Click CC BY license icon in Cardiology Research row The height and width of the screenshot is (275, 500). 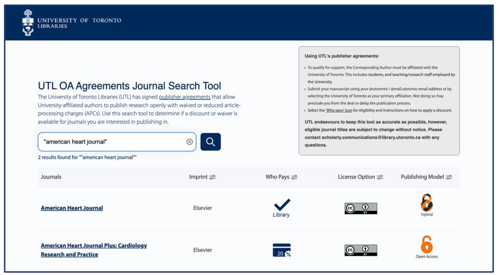[360, 250]
